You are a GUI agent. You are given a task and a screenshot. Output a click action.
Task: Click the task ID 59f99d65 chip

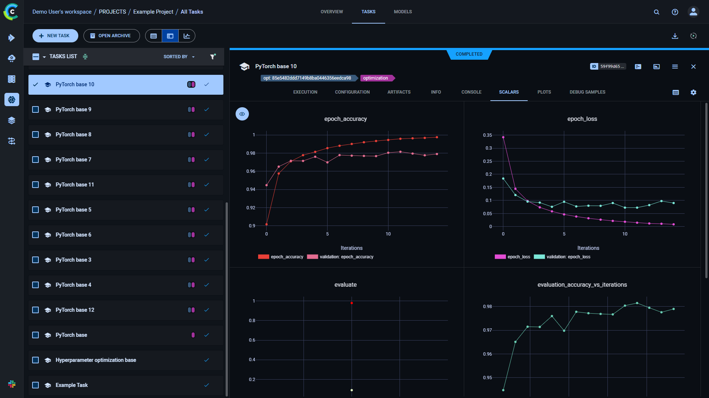pos(608,66)
